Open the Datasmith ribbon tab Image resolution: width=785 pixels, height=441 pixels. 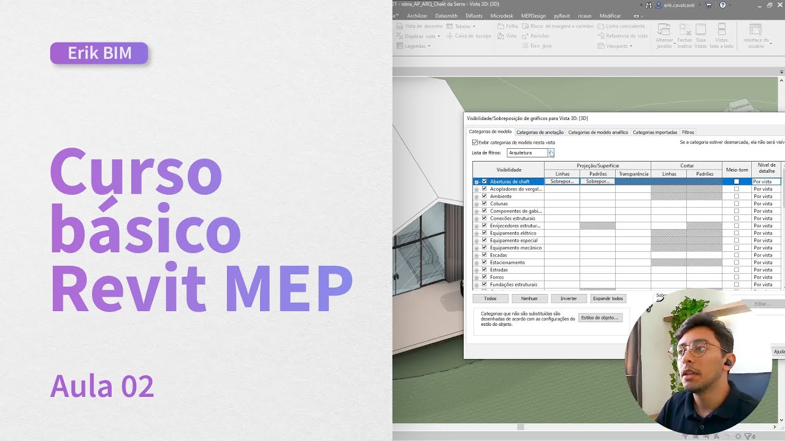pos(446,16)
